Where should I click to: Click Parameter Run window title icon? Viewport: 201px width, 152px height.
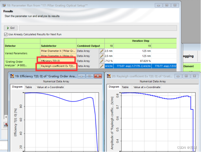tap(4, 5)
